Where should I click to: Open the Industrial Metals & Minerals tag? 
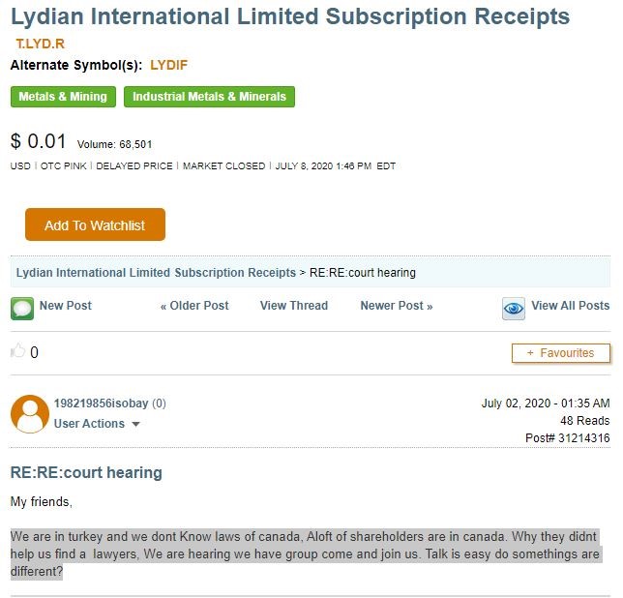[209, 97]
